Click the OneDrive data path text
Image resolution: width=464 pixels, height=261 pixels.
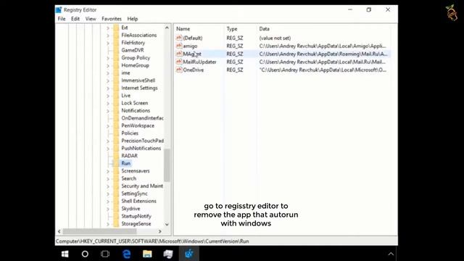tap(323, 70)
